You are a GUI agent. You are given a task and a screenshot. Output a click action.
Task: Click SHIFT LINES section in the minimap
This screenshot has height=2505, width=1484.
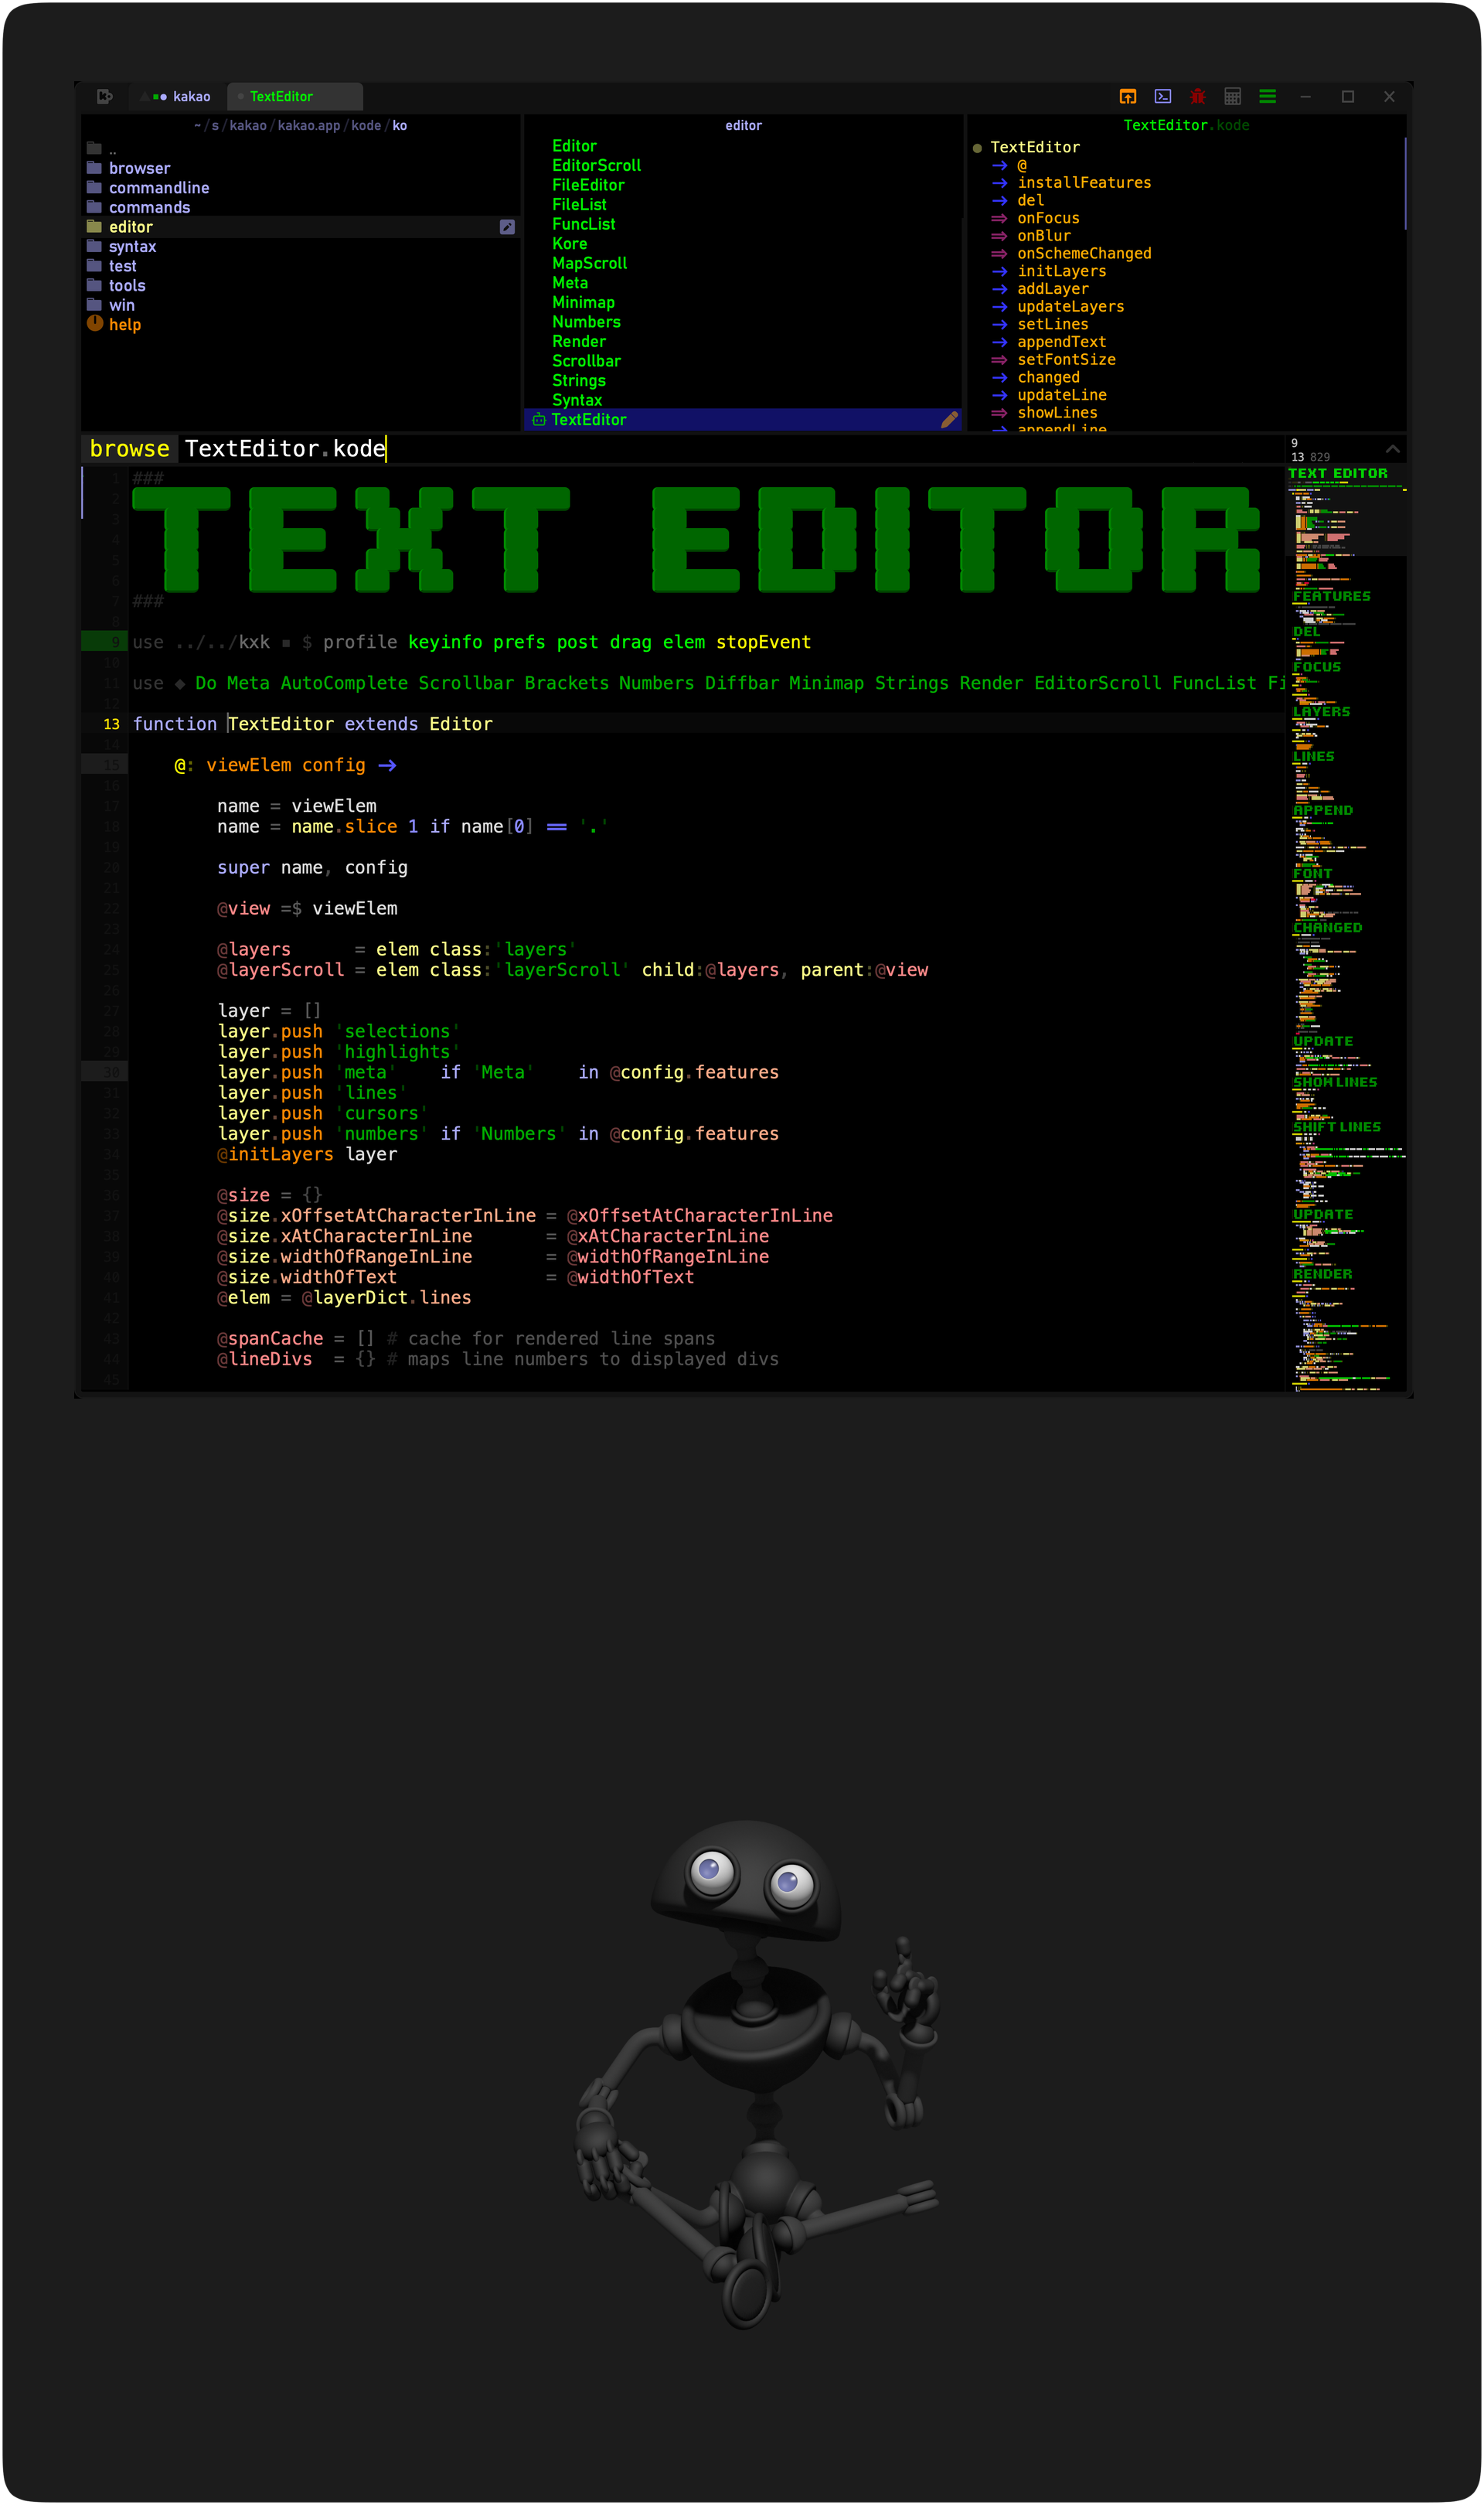pyautogui.click(x=1336, y=1127)
